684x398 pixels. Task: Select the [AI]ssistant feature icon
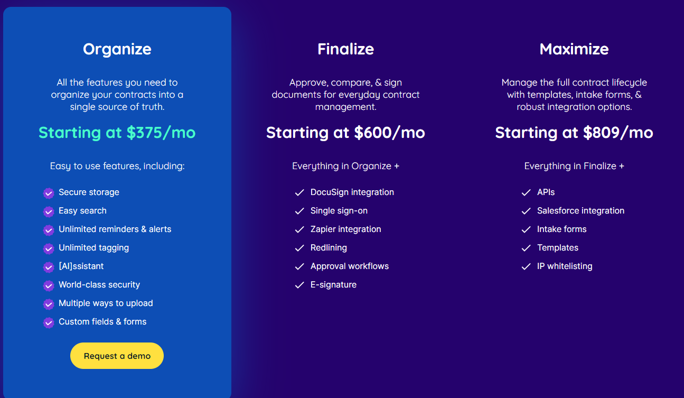point(48,267)
